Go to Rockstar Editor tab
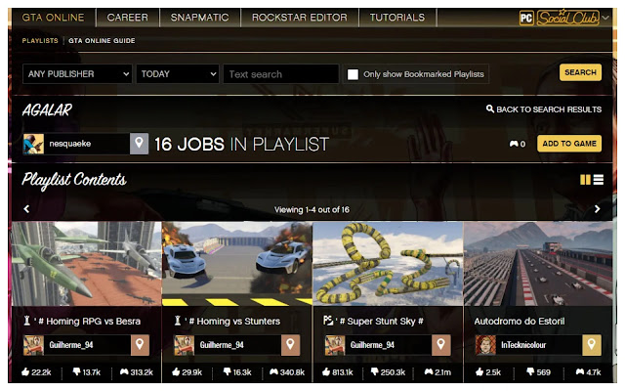Image resolution: width=625 pixels, height=391 pixels. tap(300, 18)
